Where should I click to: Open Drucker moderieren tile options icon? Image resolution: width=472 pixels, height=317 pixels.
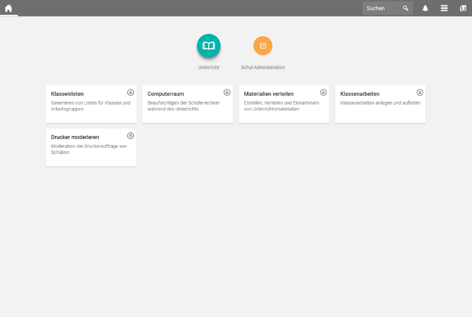[131, 136]
